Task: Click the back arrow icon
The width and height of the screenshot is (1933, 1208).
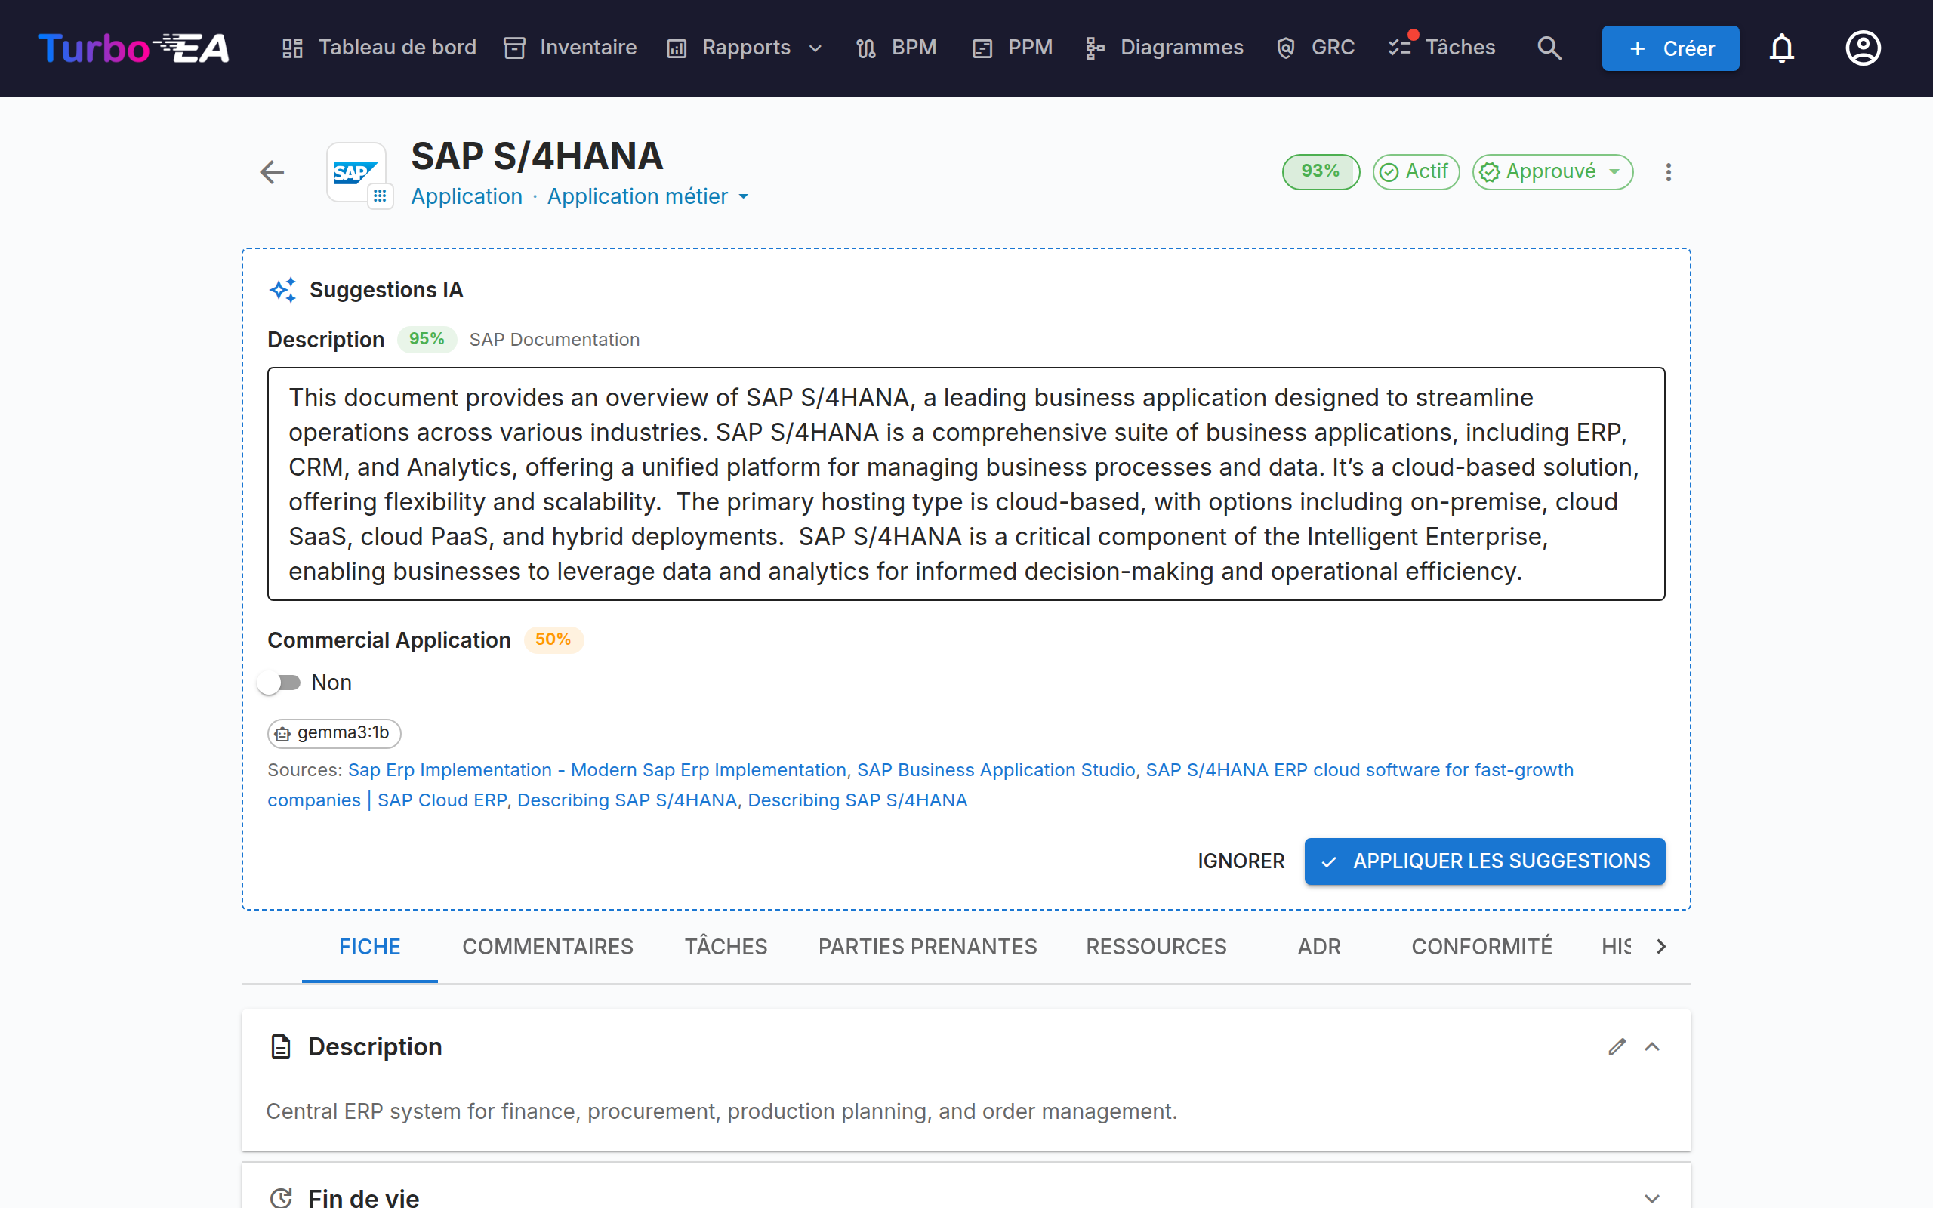Action: click(273, 172)
